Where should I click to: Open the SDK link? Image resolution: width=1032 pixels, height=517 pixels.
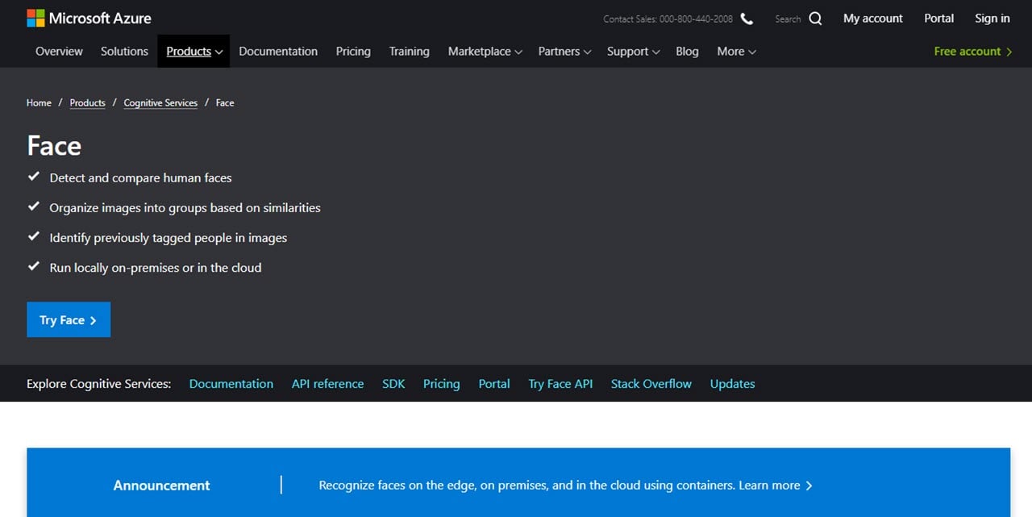393,383
